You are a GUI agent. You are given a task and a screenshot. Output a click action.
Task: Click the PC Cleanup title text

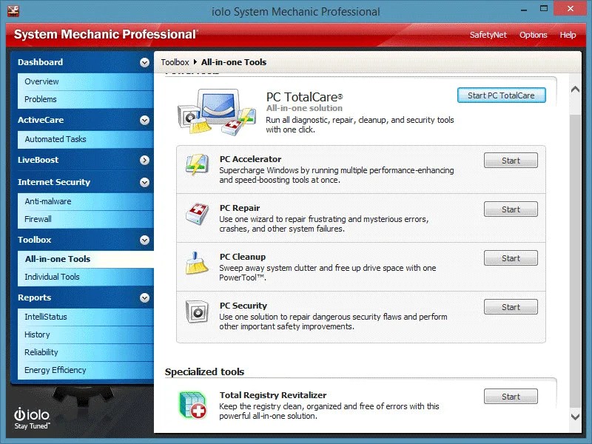(x=243, y=257)
